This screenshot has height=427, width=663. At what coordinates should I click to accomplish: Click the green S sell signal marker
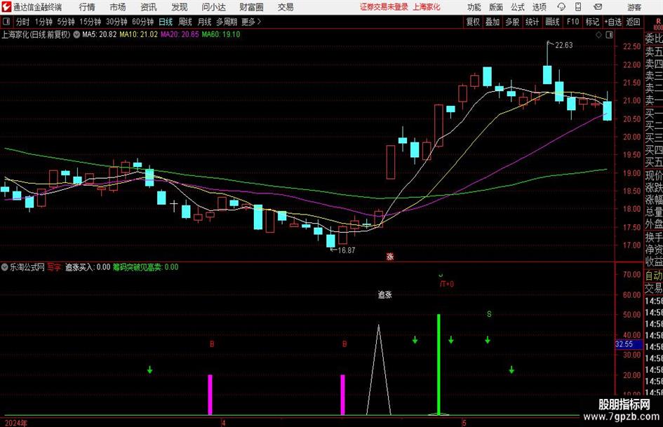coord(489,314)
